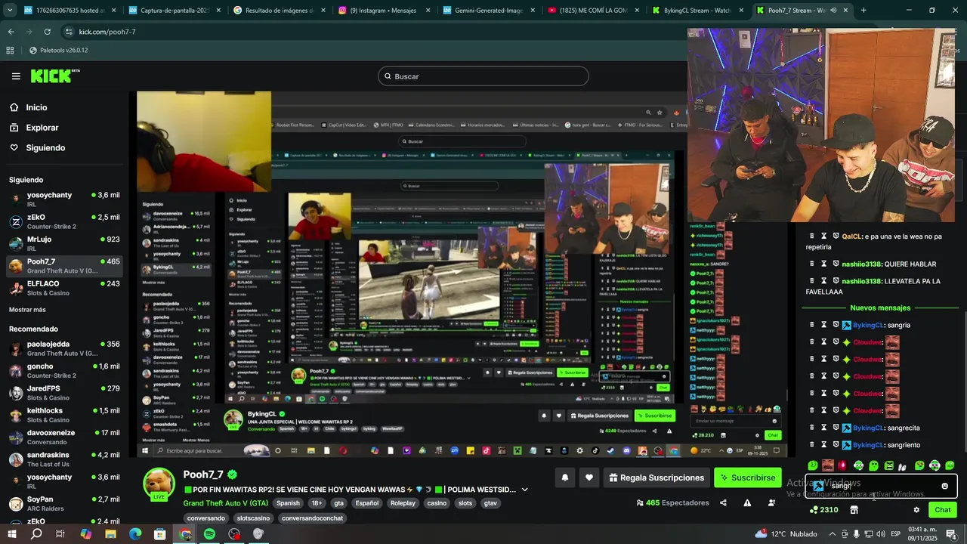The width and height of the screenshot is (967, 544).
Task: Click the Regala Suscripciones button
Action: pos(655,478)
